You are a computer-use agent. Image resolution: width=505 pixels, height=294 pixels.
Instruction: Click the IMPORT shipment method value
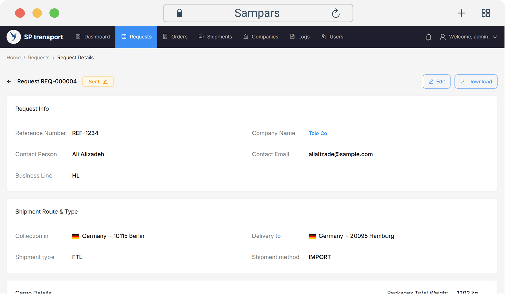[x=320, y=257]
